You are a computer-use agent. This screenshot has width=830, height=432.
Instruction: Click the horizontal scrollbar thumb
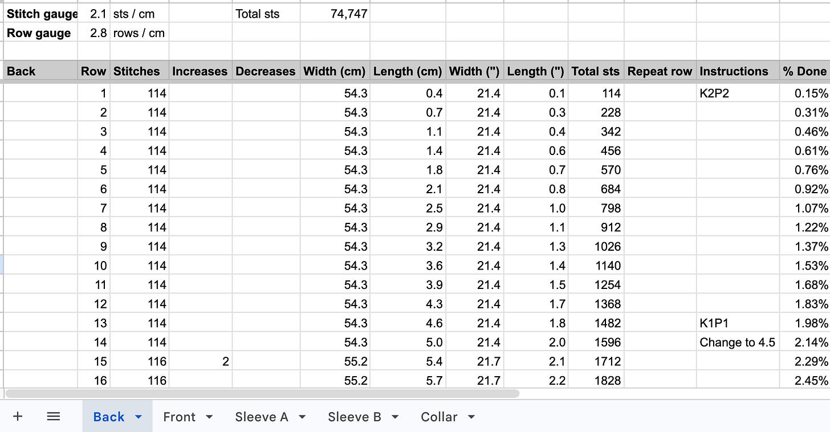[x=262, y=393]
